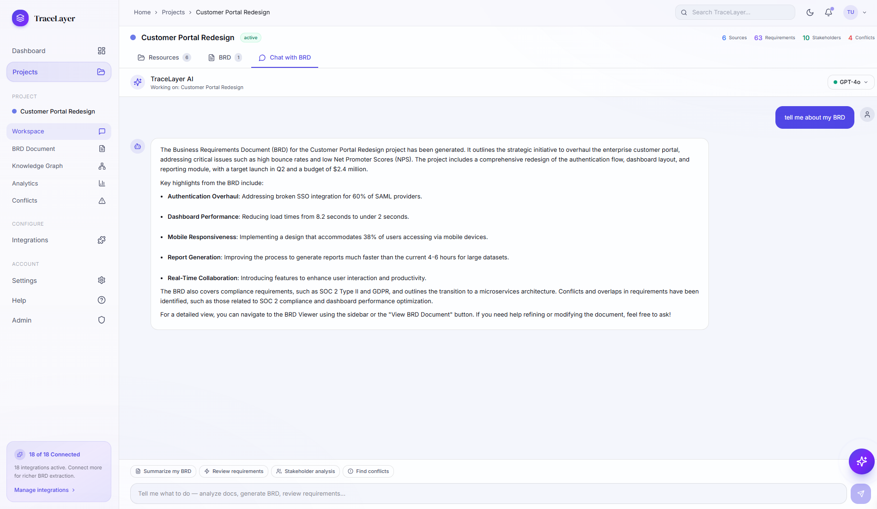
Task: Toggle dark mode with moon icon
Action: coord(810,12)
